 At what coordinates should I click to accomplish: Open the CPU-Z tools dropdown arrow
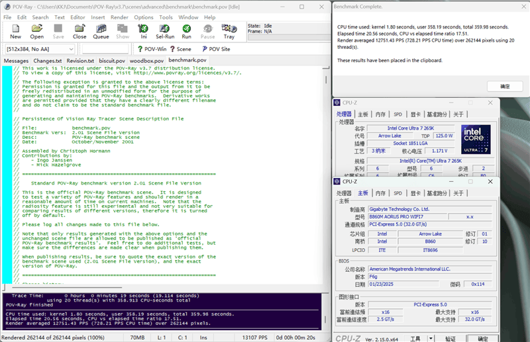431,338
